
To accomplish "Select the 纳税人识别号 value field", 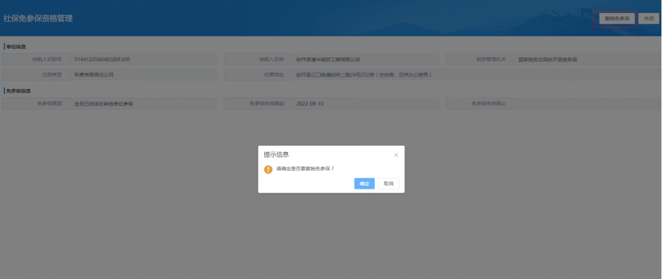I will pos(143,59).
